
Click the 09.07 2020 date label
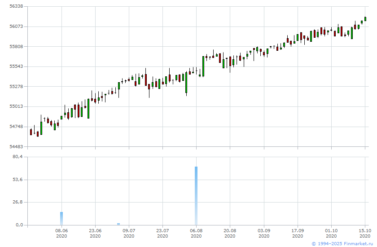(129, 233)
